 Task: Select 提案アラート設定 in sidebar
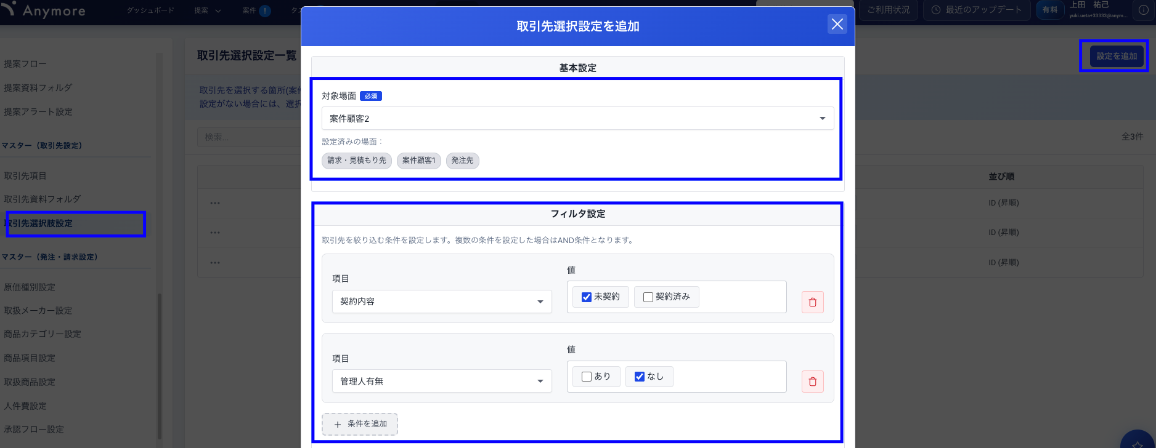coord(38,112)
